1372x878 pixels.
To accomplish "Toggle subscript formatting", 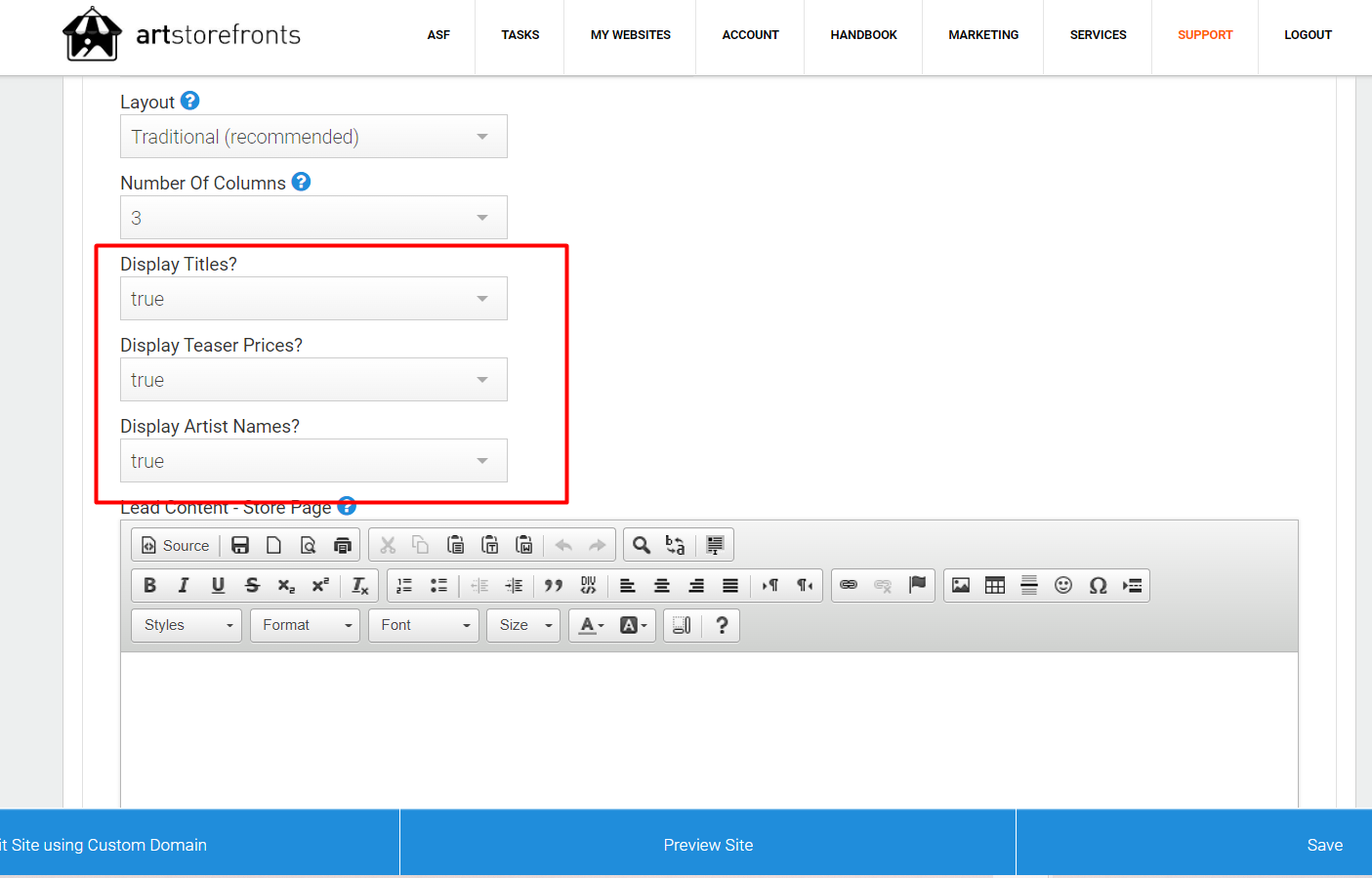I will 286,585.
